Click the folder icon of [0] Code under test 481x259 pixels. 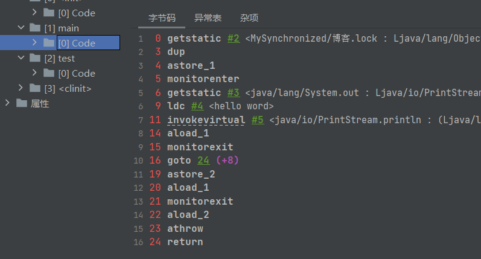point(49,73)
